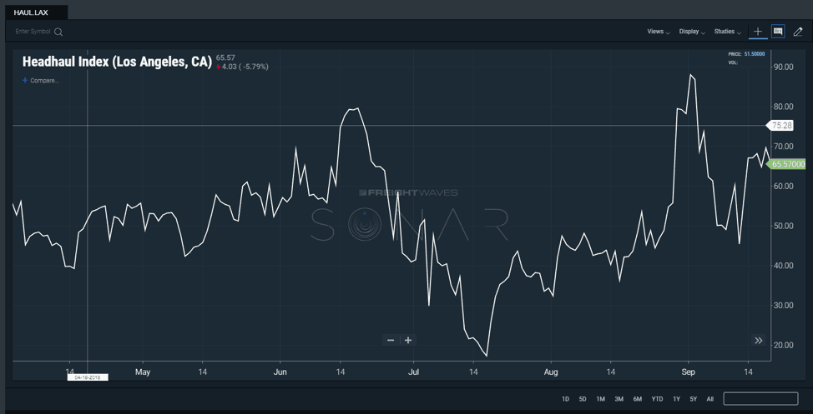813x414 pixels.
Task: Click the symbol search magnifier icon
Action: pyautogui.click(x=58, y=32)
